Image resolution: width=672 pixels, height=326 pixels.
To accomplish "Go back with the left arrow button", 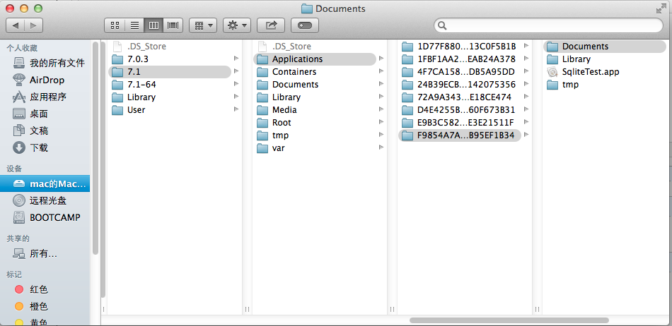I will click(16, 25).
